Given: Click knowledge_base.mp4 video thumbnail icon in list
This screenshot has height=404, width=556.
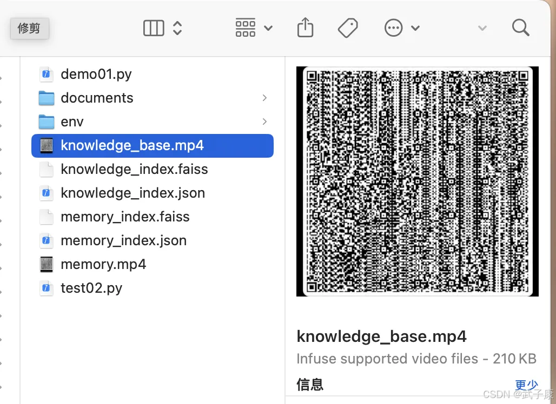Looking at the screenshot, I should tap(47, 145).
